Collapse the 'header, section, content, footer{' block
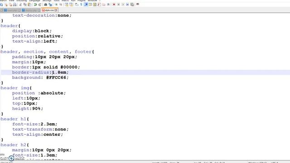Image resolution: width=290 pixels, height=163 pixels. (x=0, y=52)
